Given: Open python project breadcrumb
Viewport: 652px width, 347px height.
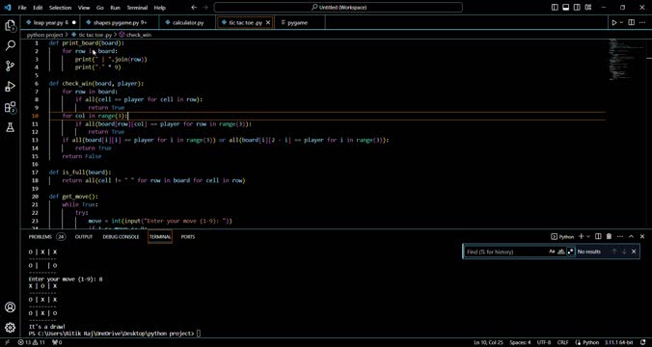Looking at the screenshot, I should tap(45, 35).
